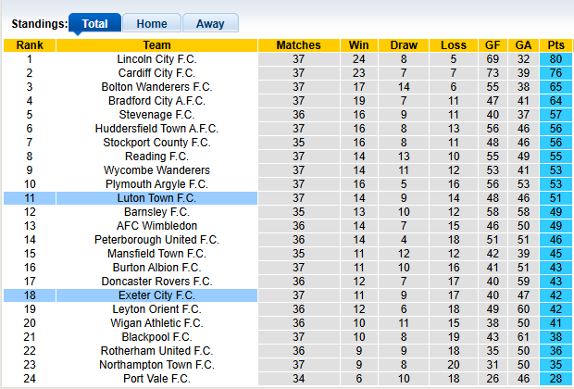Open the Wycombe Wanderers team page
574x389 pixels.
click(x=156, y=170)
